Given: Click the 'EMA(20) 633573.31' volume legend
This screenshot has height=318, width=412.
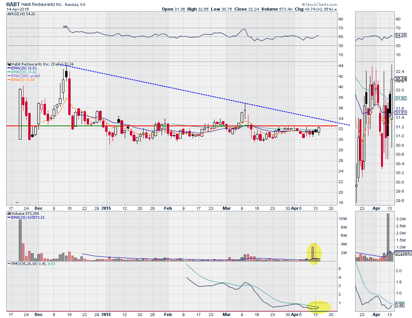Looking at the screenshot, I should tap(26, 218).
